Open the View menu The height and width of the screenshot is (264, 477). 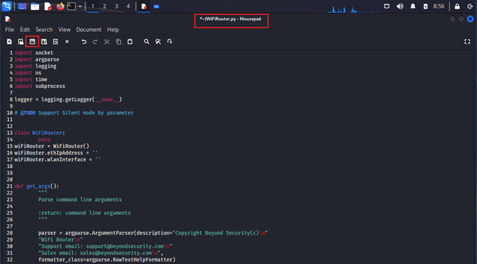[64, 29]
